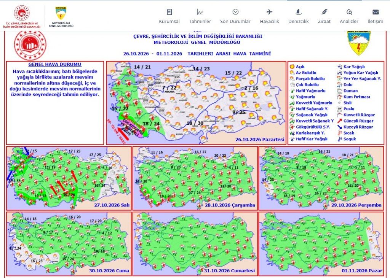The width and height of the screenshot is (390, 278).
Task: Click the envelope icon for İletişim
Action: pyautogui.click(x=375, y=12)
